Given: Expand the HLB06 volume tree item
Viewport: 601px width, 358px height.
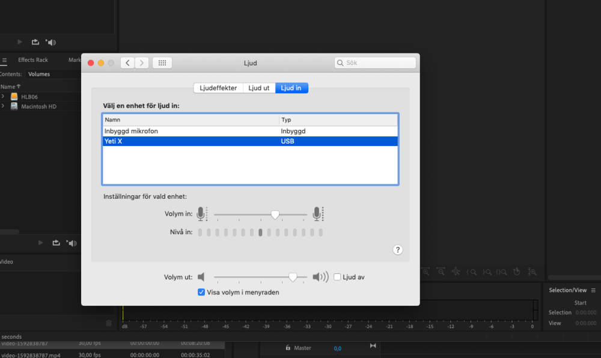Looking at the screenshot, I should tap(3, 97).
